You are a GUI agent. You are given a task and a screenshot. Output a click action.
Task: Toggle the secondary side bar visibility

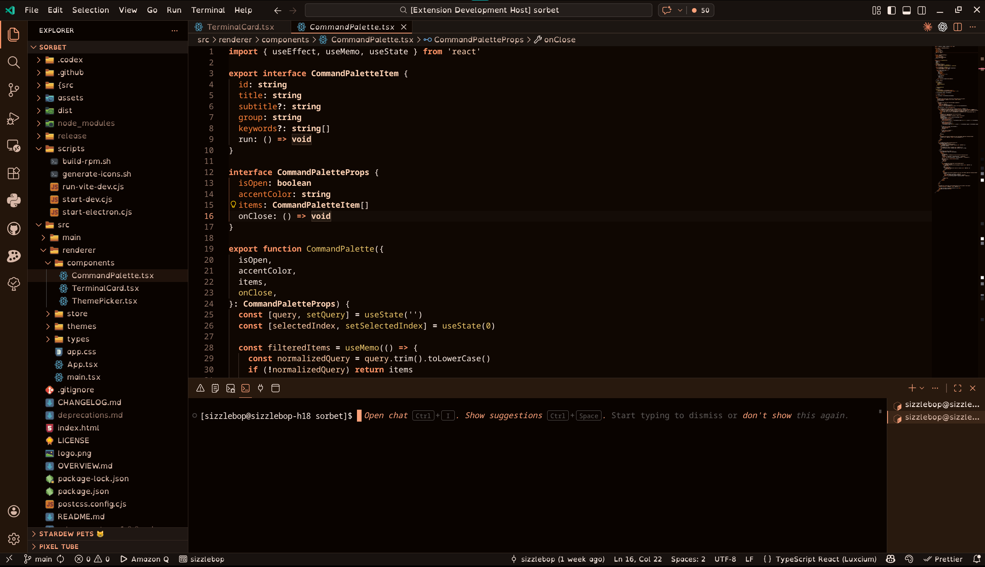point(921,10)
